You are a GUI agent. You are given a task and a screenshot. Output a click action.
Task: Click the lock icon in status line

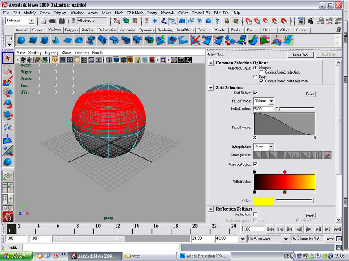pyautogui.click(x=226, y=21)
